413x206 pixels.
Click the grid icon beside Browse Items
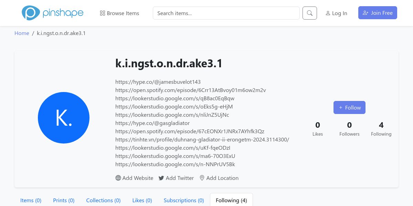102,13
